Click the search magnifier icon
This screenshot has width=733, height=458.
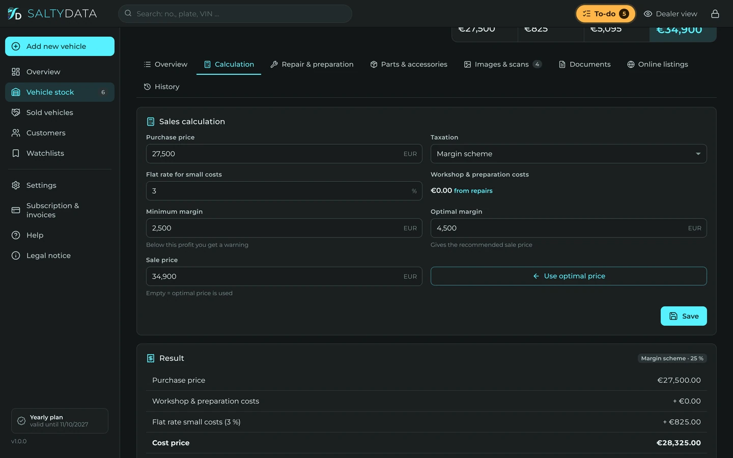(128, 14)
